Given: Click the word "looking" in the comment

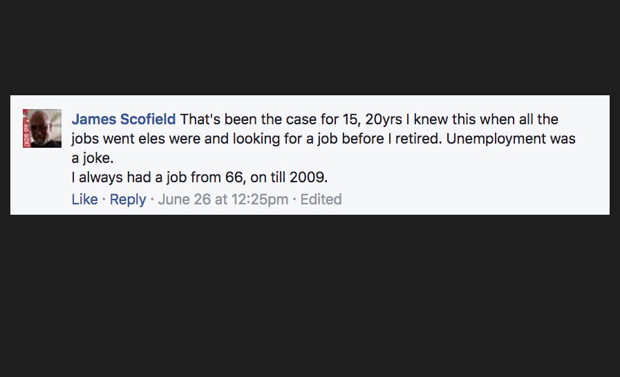Looking at the screenshot, I should pos(258,138).
